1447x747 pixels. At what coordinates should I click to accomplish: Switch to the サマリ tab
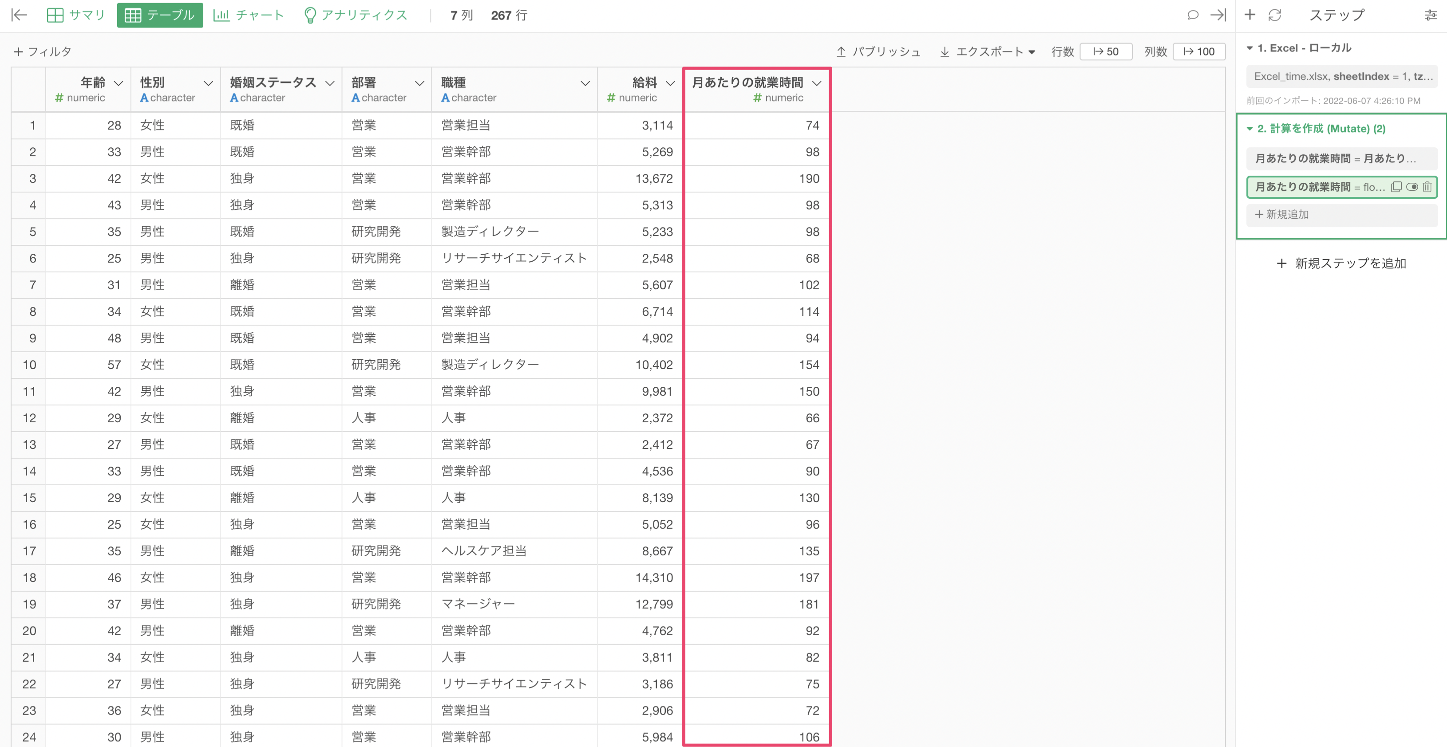coord(76,15)
